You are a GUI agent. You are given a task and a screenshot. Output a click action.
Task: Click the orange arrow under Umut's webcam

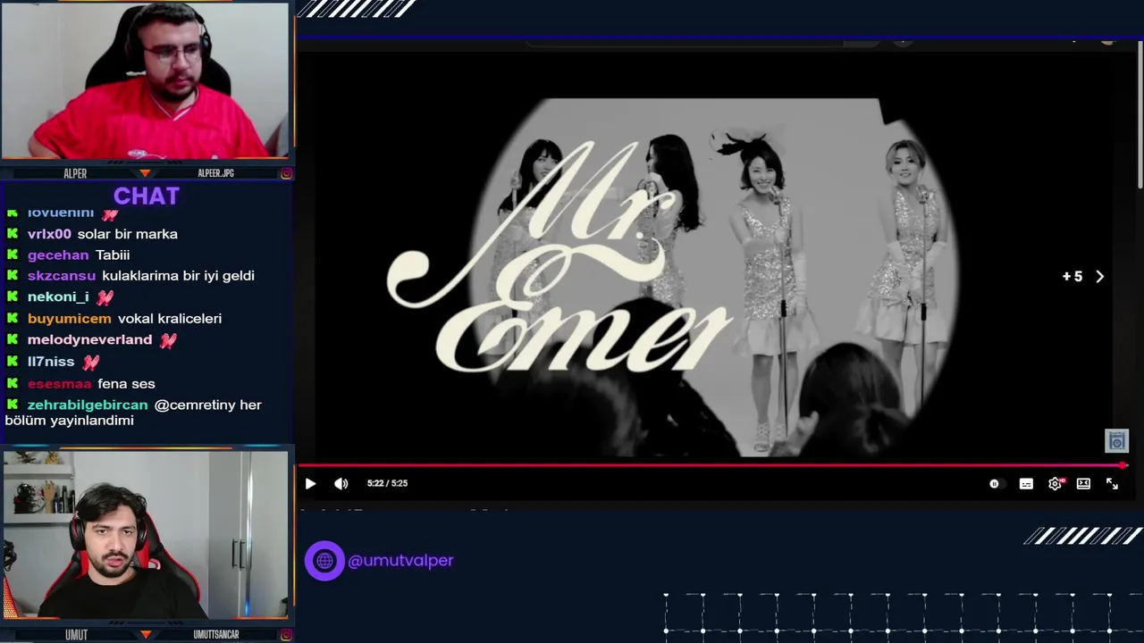tap(145, 635)
